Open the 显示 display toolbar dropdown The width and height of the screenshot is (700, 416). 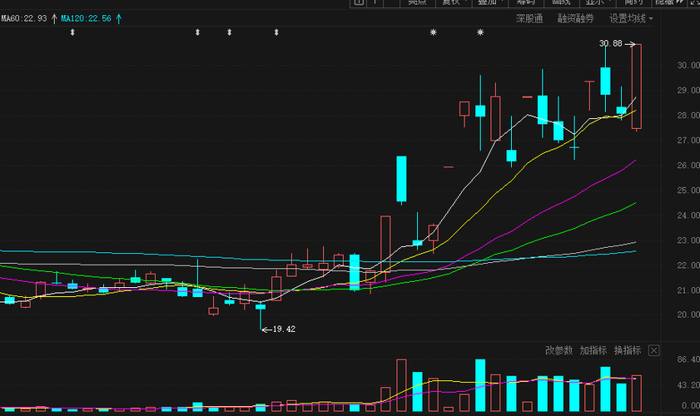pyautogui.click(x=598, y=2)
